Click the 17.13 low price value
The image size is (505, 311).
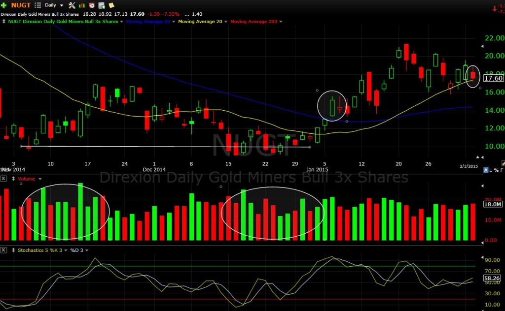(x=120, y=14)
